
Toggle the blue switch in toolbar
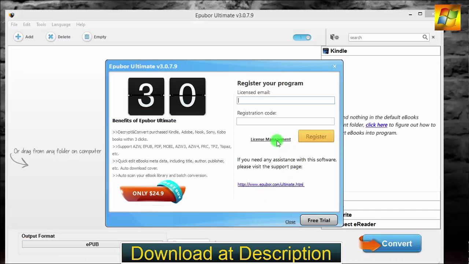click(302, 37)
